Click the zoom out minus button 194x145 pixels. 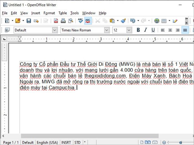pyautogui.click(x=164, y=143)
